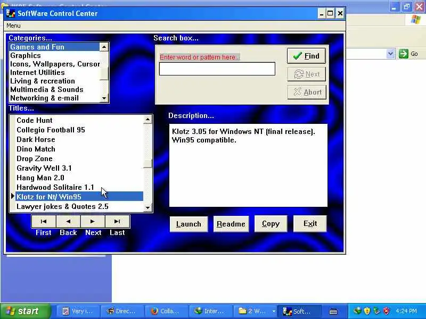Click into the search word input field

[x=217, y=69]
